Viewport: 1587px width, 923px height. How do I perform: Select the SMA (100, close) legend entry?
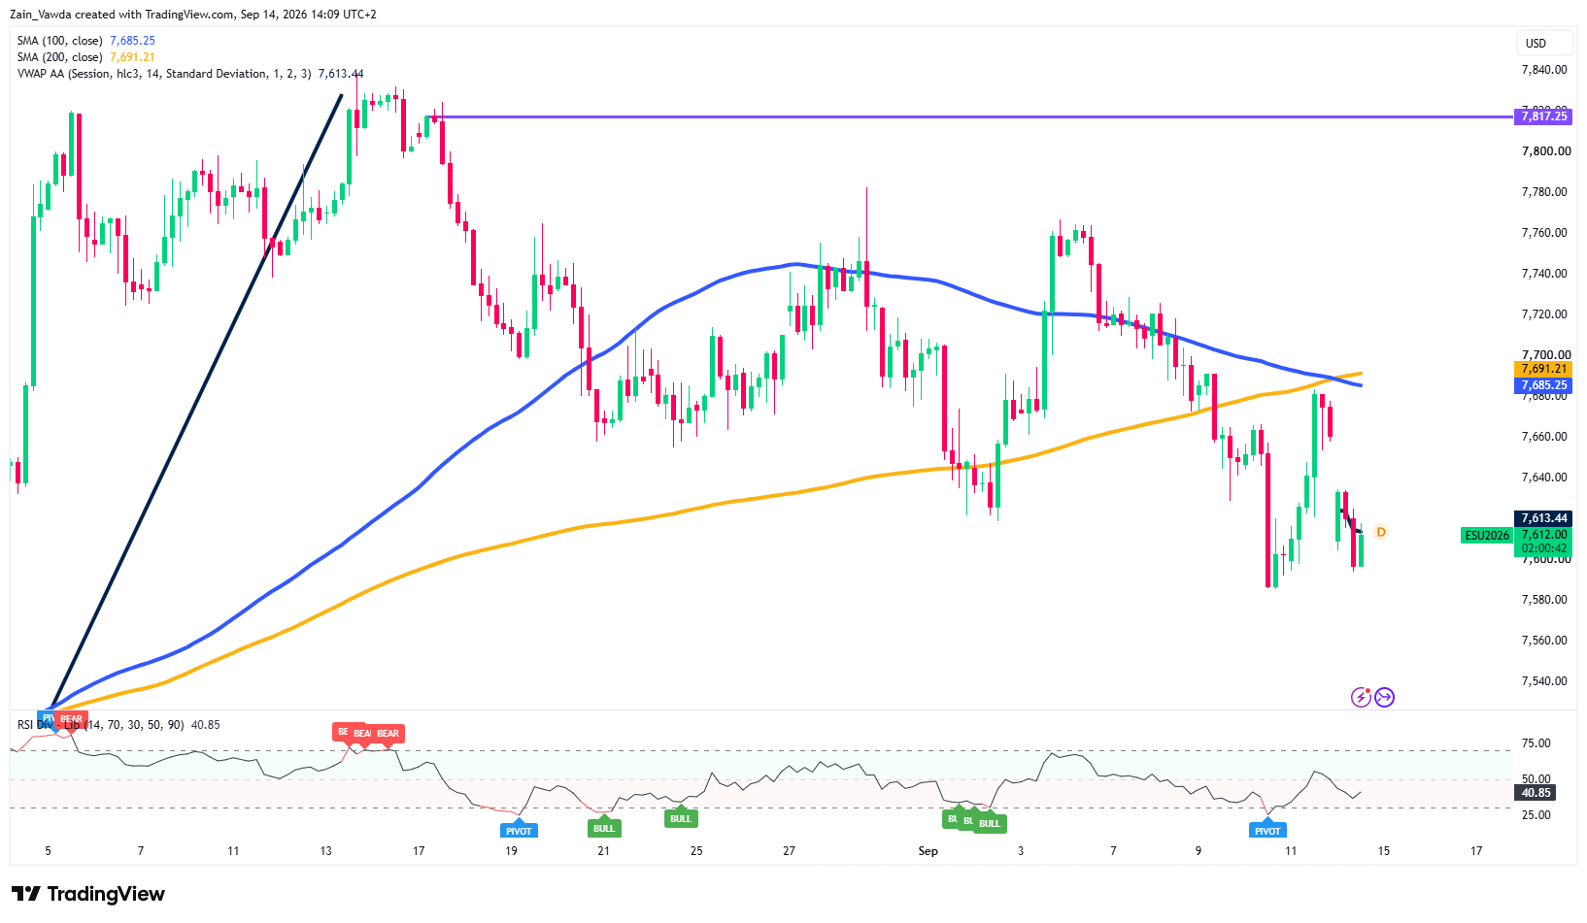(x=86, y=41)
